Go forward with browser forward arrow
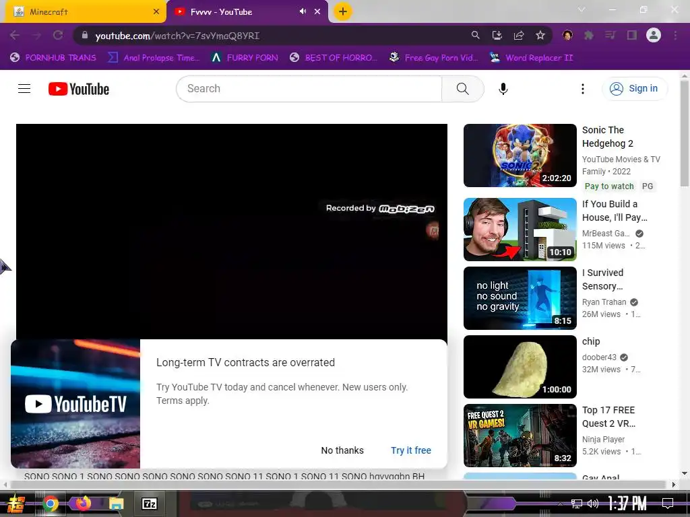Screen dimensions: 690x517 pos(36,35)
